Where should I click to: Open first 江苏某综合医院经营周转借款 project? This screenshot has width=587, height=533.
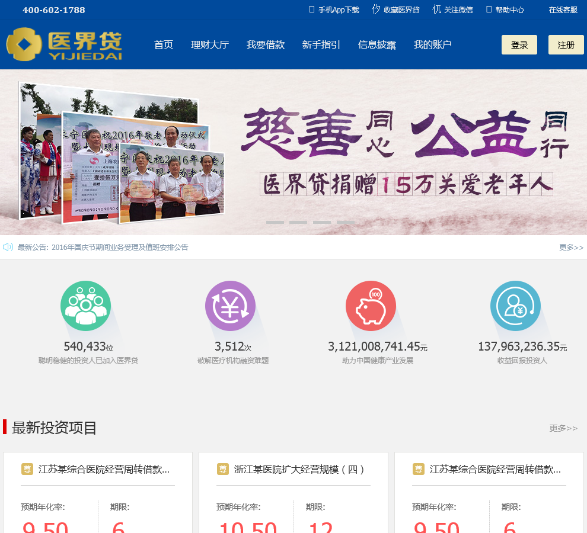coord(104,469)
